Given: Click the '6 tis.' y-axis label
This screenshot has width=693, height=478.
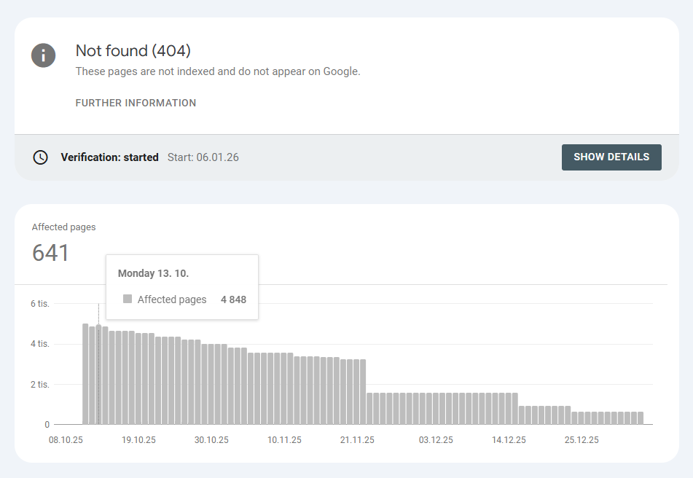Looking at the screenshot, I should coord(39,304).
